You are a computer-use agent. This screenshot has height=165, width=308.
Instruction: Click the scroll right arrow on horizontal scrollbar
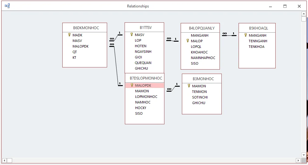(298, 160)
